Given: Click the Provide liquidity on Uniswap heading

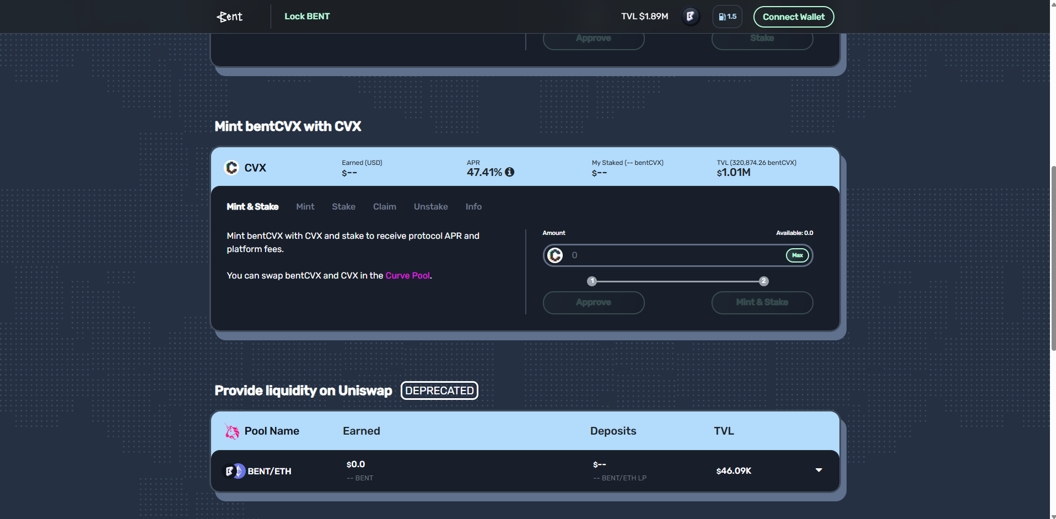Looking at the screenshot, I should point(303,390).
